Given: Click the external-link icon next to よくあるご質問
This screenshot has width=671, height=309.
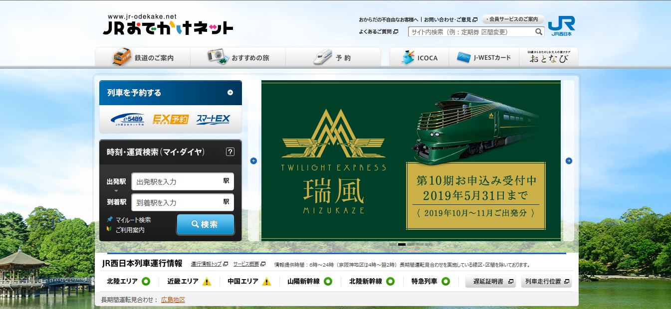Looking at the screenshot, I should [396, 32].
